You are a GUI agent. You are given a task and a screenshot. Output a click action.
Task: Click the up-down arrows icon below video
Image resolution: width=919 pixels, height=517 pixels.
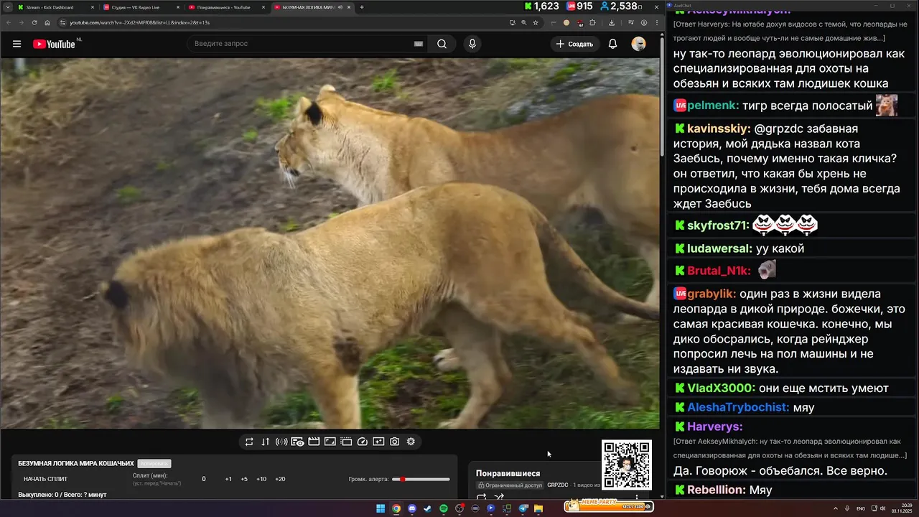[265, 442]
